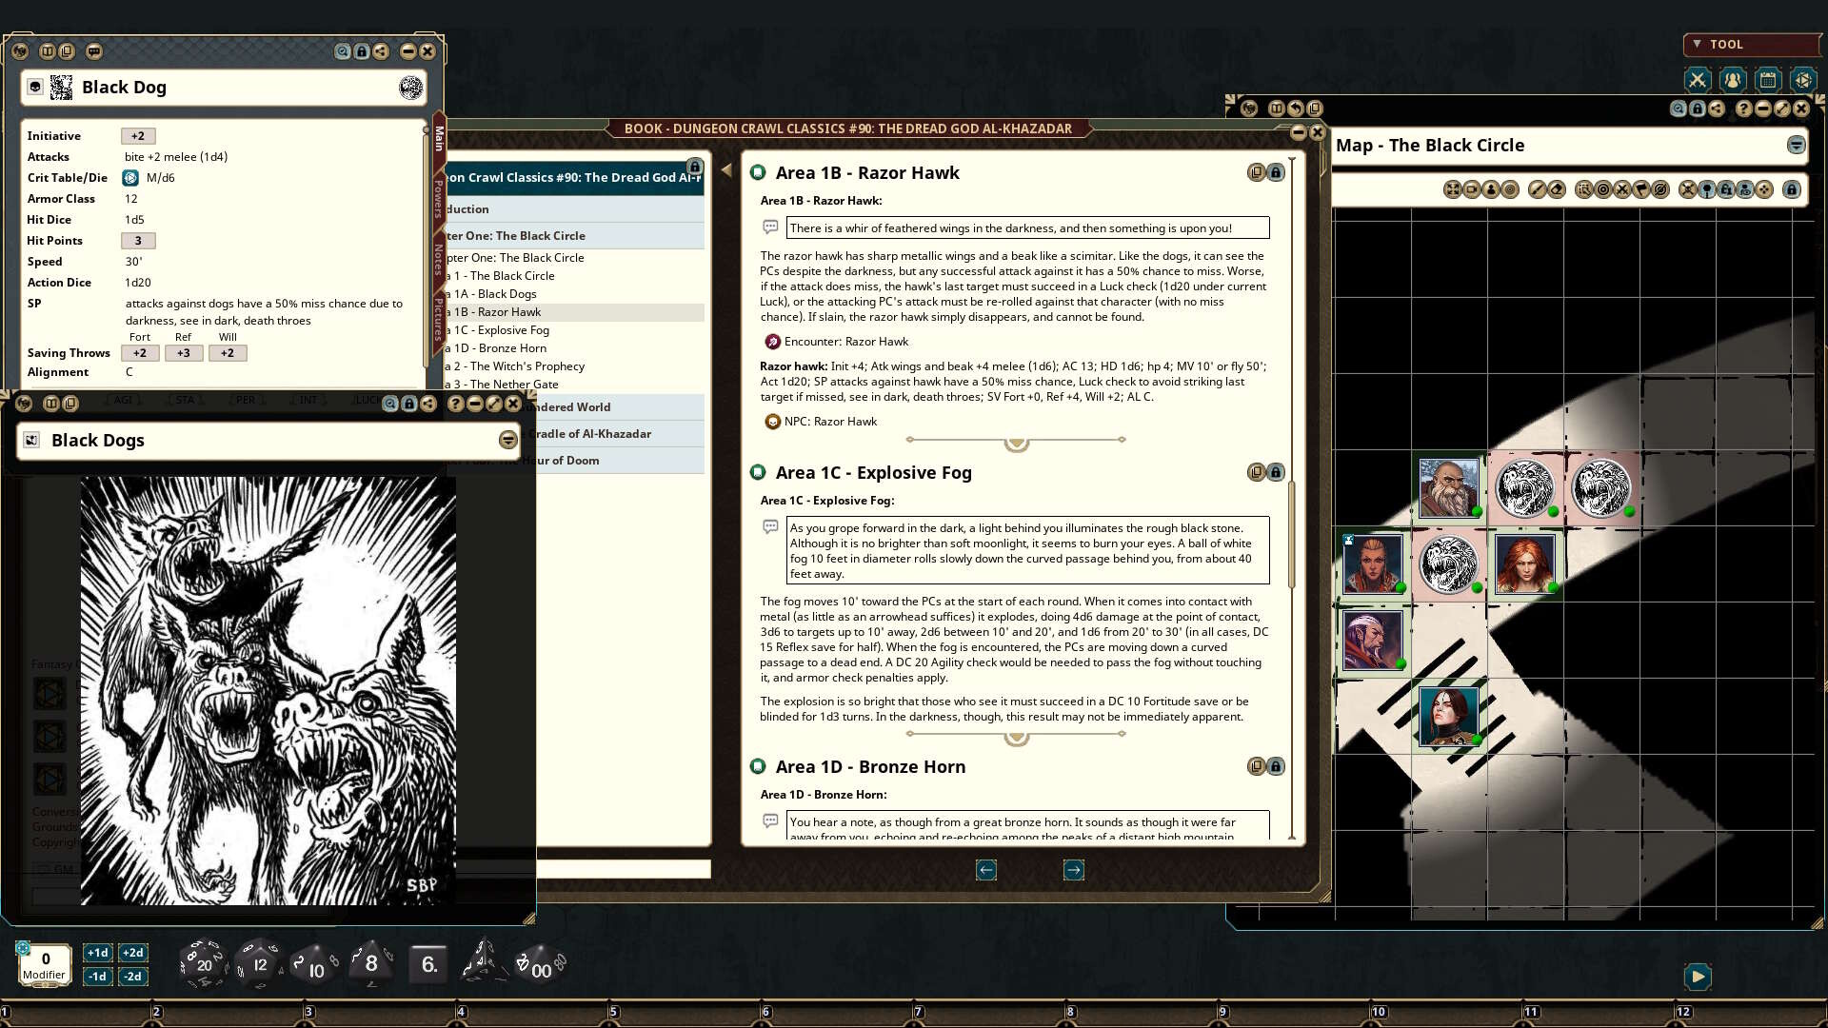Toggle lock on map window header

tap(1698, 109)
